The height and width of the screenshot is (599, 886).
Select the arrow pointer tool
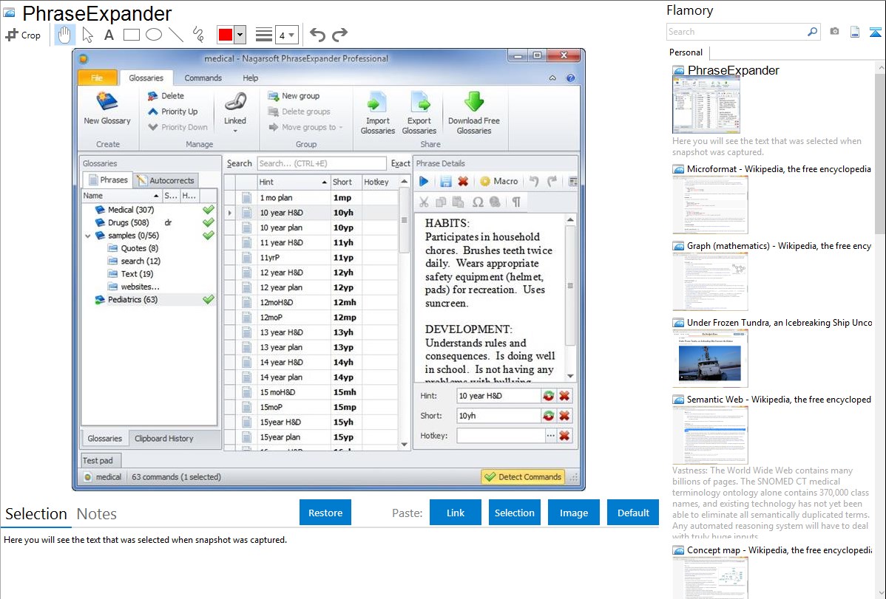(87, 35)
